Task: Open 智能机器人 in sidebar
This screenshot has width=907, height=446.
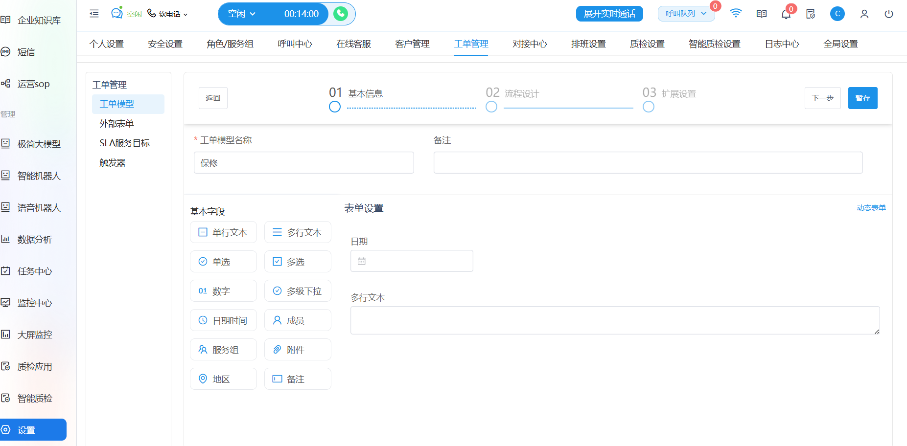Action: pos(33,176)
